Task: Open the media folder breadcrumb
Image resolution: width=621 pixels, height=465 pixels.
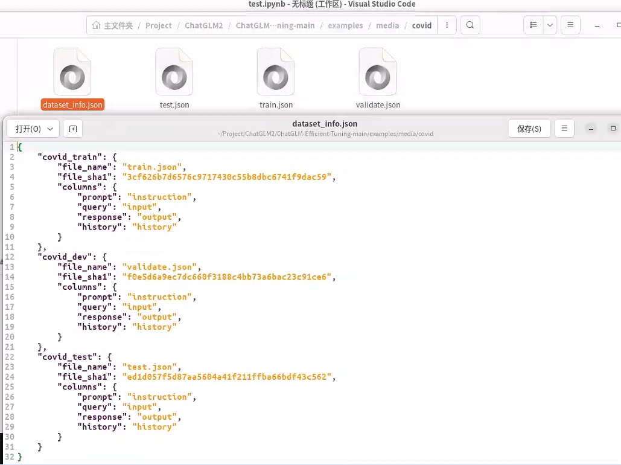Action: (387, 25)
